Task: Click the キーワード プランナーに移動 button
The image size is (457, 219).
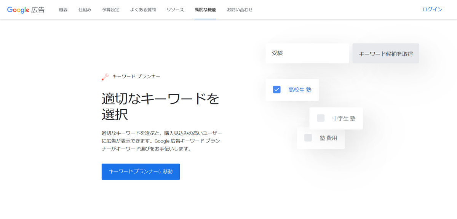Action: [x=141, y=172]
